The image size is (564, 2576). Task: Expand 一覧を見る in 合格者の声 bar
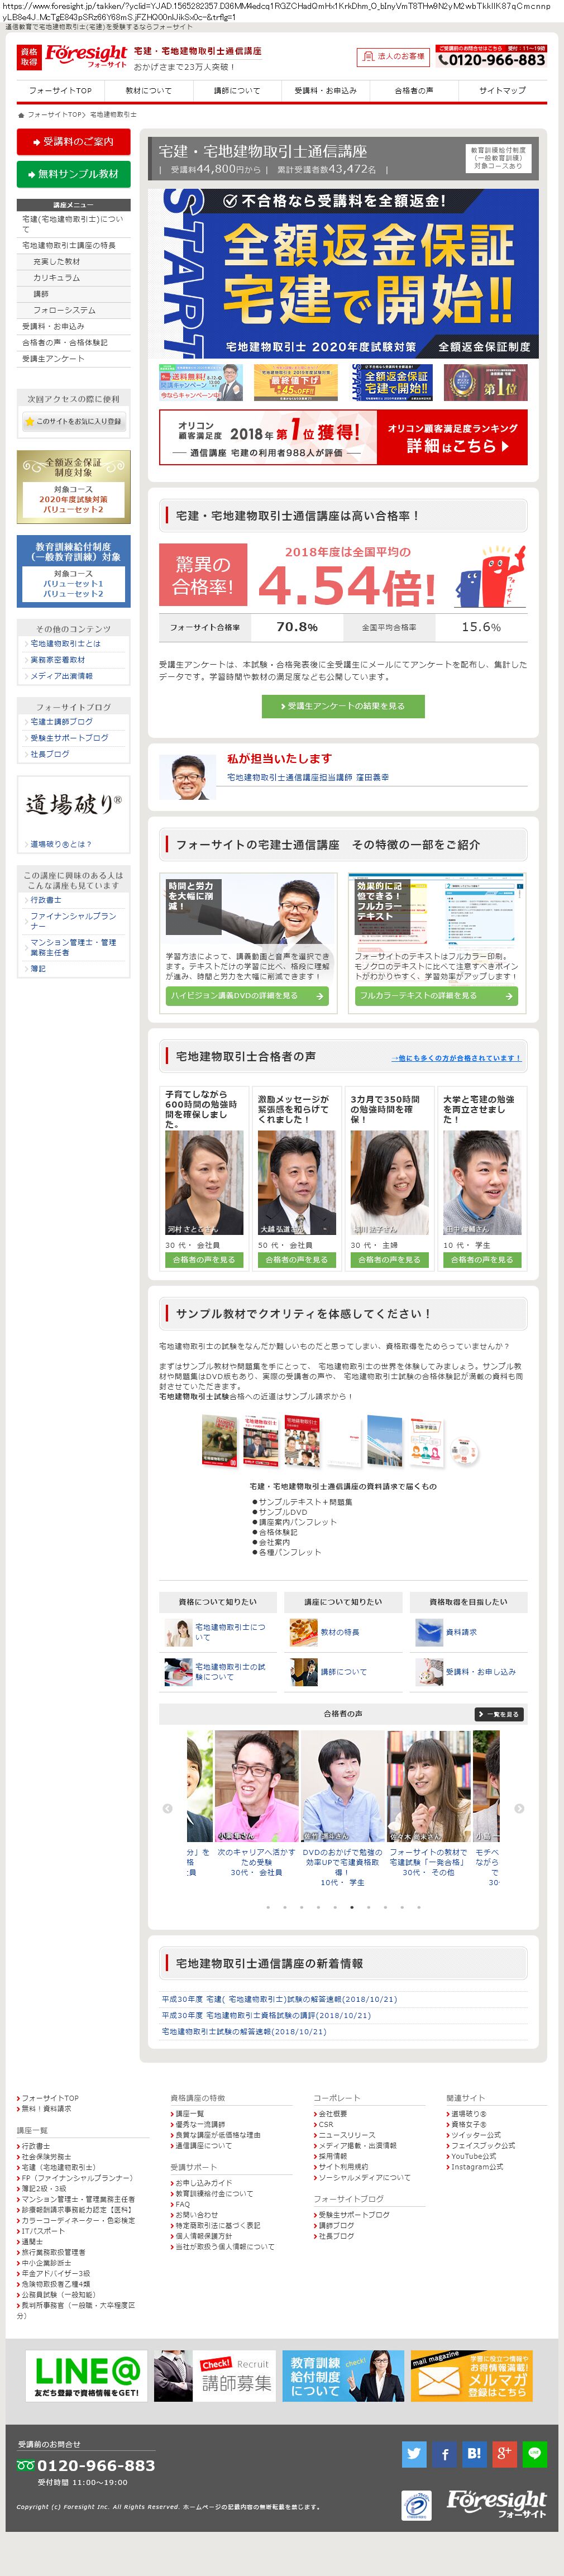(x=499, y=1714)
